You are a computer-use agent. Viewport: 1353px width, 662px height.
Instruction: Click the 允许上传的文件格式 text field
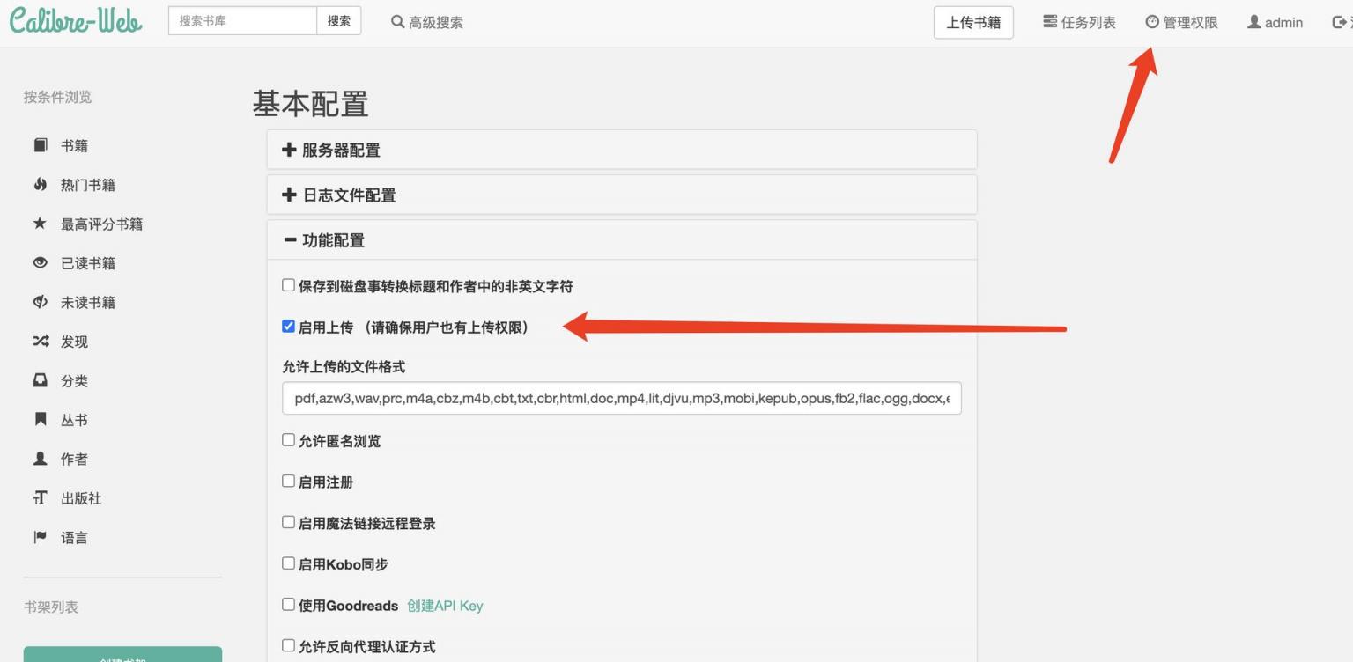tap(621, 399)
